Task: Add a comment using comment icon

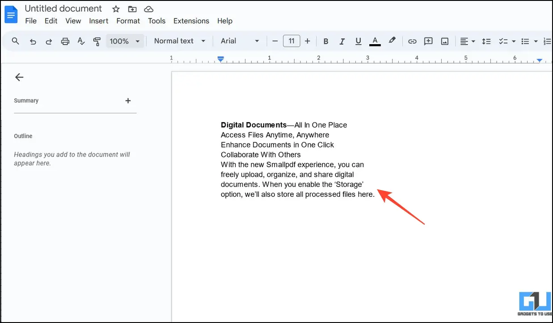Action: 428,41
